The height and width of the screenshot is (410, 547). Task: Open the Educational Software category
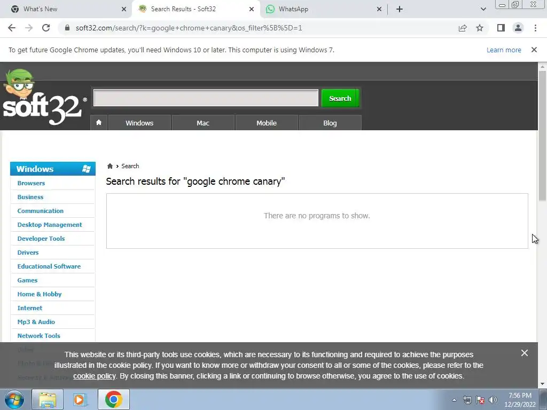click(x=49, y=266)
